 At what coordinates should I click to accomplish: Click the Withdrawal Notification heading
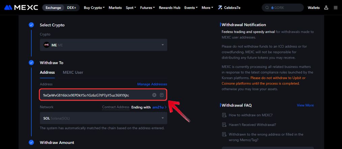[244, 25]
